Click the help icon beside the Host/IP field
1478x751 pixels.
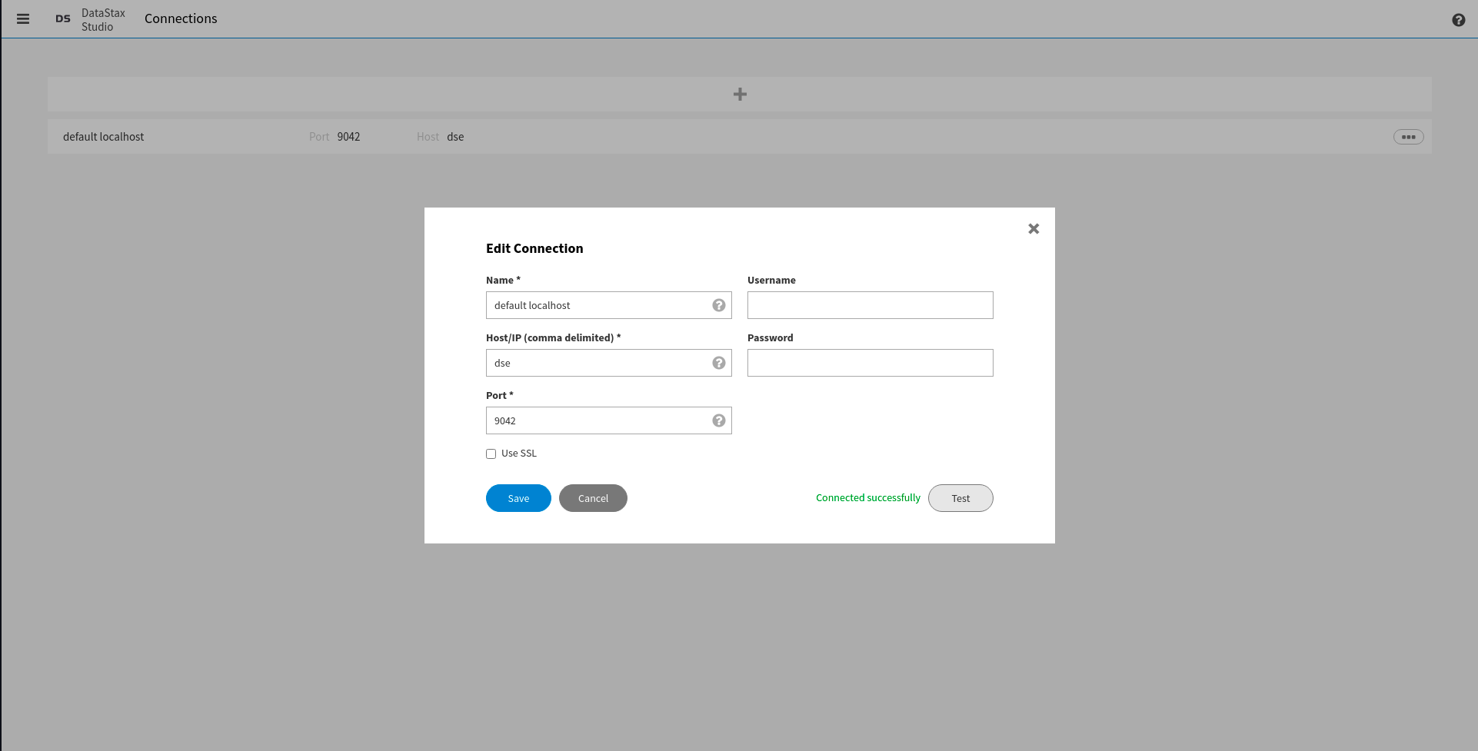click(x=718, y=363)
